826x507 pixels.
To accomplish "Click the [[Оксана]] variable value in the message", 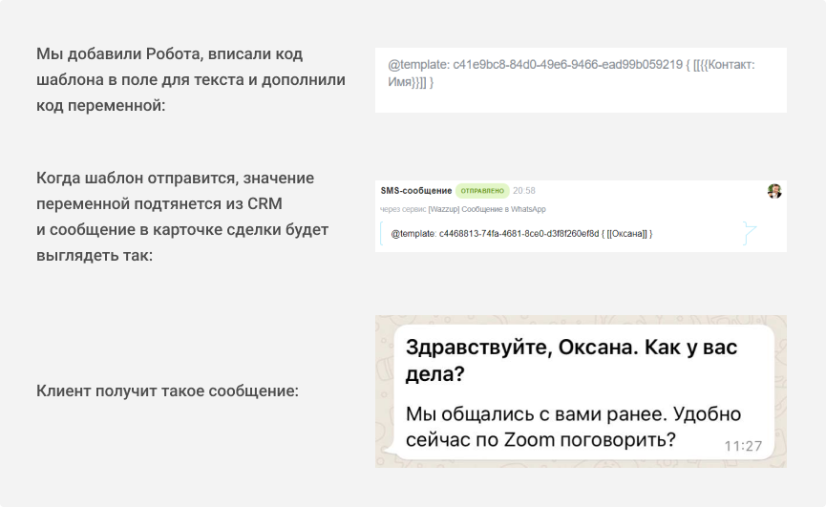I will (627, 234).
